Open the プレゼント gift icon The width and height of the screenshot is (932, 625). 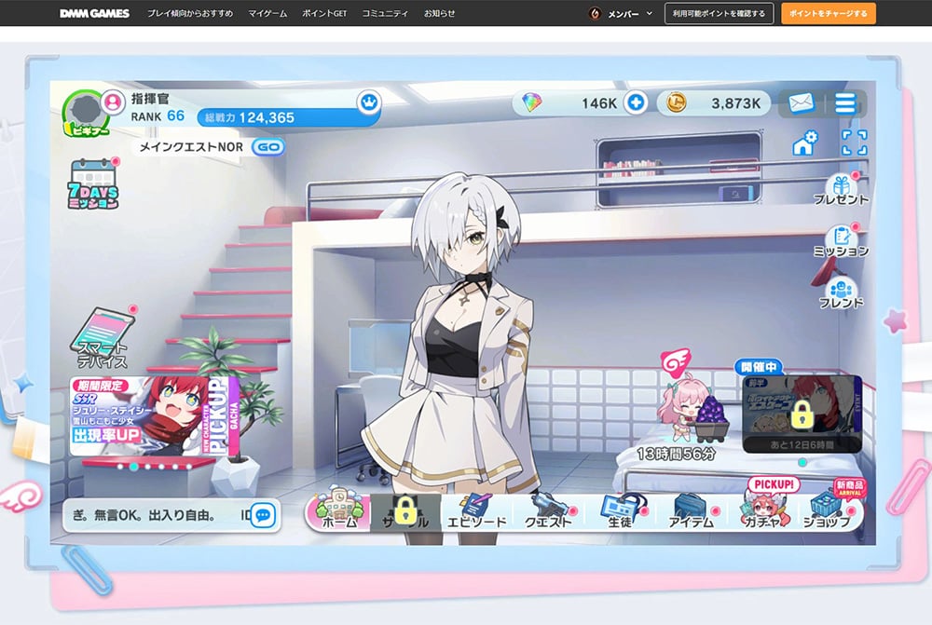coord(841,190)
